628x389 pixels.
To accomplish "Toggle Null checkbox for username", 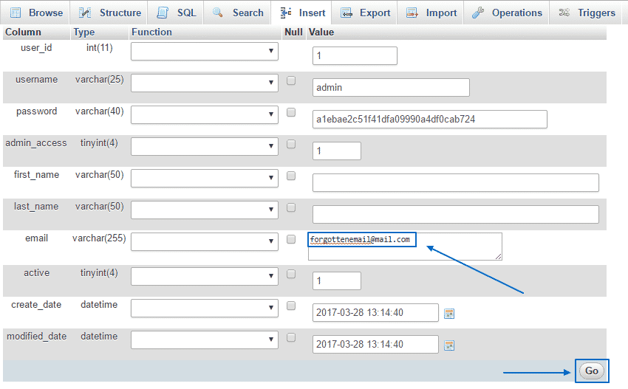I will 291,81.
